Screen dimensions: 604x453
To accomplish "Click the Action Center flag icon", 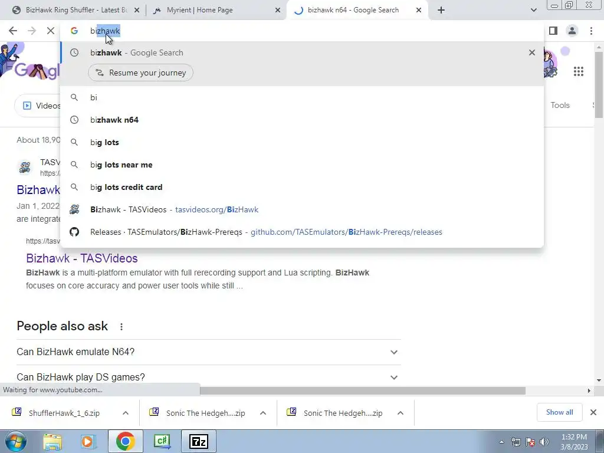I will click(530, 442).
